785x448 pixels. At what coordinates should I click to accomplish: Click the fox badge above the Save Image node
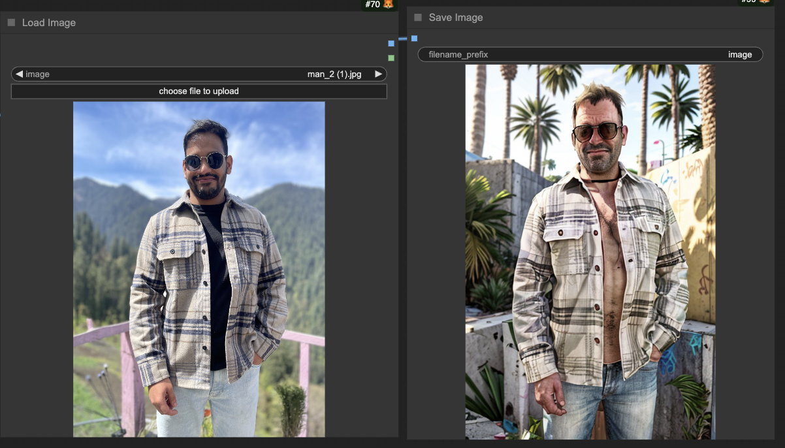[x=765, y=2]
